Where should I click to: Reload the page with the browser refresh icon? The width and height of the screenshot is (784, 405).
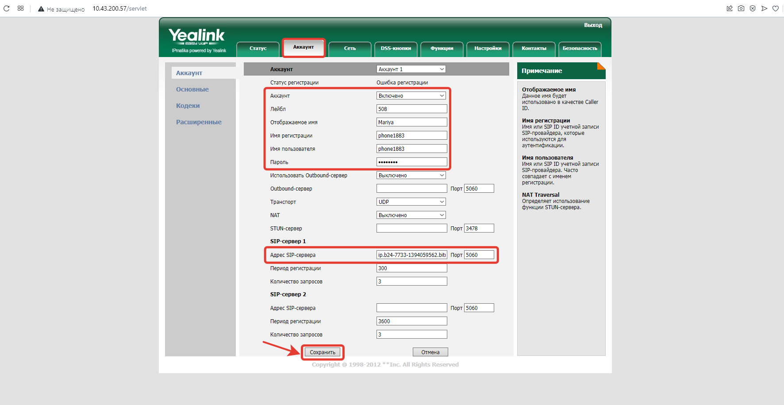(7, 8)
